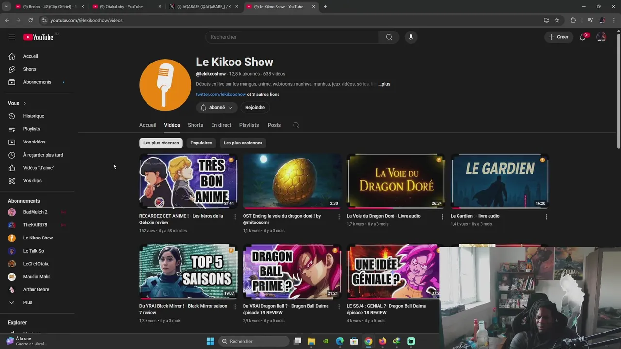Select Les plus anciennes filter chip
621x349 pixels.
[x=243, y=143]
